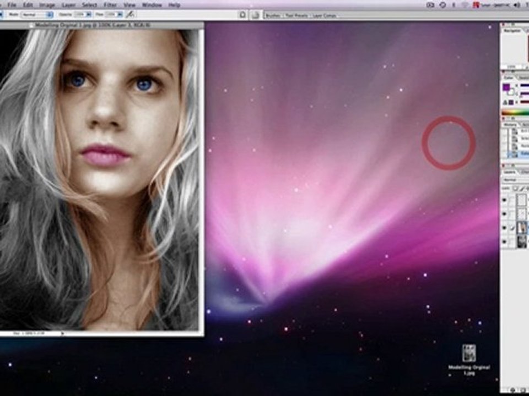This screenshot has width=529, height=396.
Task: Open the View menu
Action: coord(129,5)
